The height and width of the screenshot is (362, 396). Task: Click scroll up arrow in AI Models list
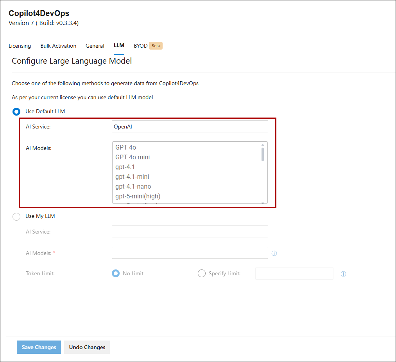[263, 145]
